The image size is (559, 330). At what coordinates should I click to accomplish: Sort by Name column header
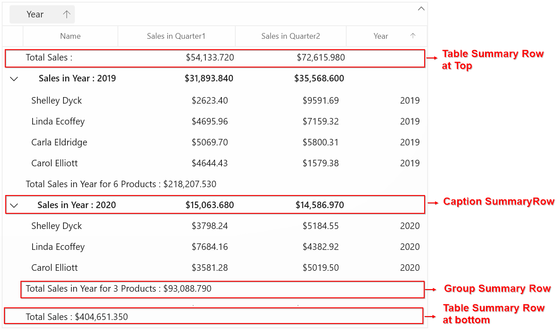click(70, 36)
